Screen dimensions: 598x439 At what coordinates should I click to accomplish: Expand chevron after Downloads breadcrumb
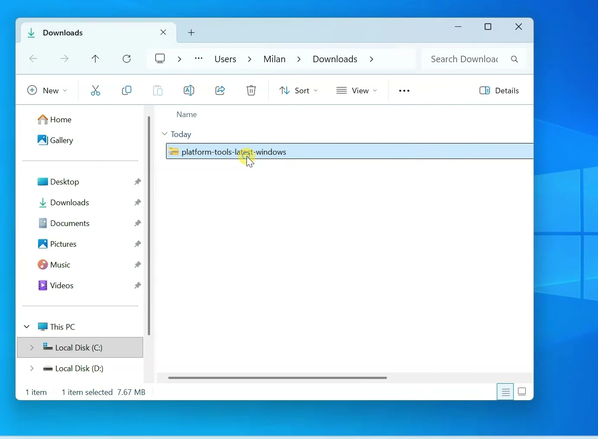pyautogui.click(x=372, y=59)
